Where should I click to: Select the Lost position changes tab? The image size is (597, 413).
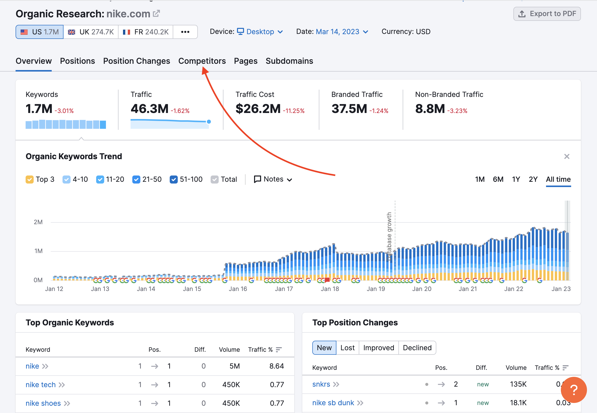point(347,348)
